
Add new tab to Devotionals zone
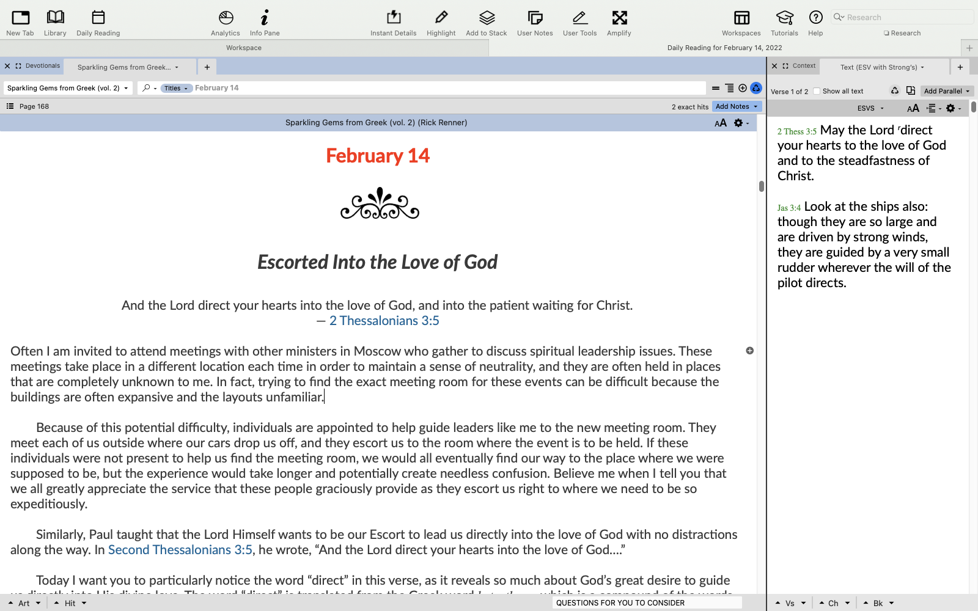click(x=207, y=67)
